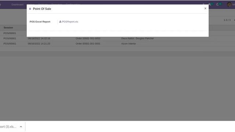Click the Point Of Sale title icon
The image size is (235, 132).
30,9
